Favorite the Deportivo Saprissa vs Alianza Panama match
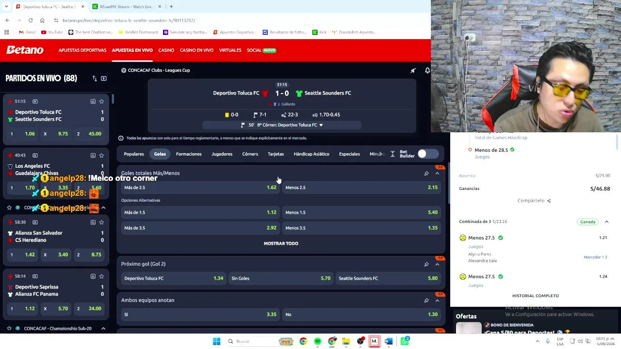Screen dimensions: 621x349 point(101,276)
